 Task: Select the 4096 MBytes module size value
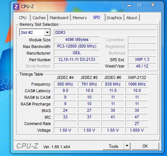[77, 39]
